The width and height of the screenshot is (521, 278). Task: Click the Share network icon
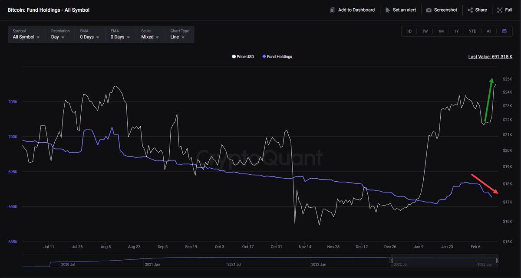point(470,10)
